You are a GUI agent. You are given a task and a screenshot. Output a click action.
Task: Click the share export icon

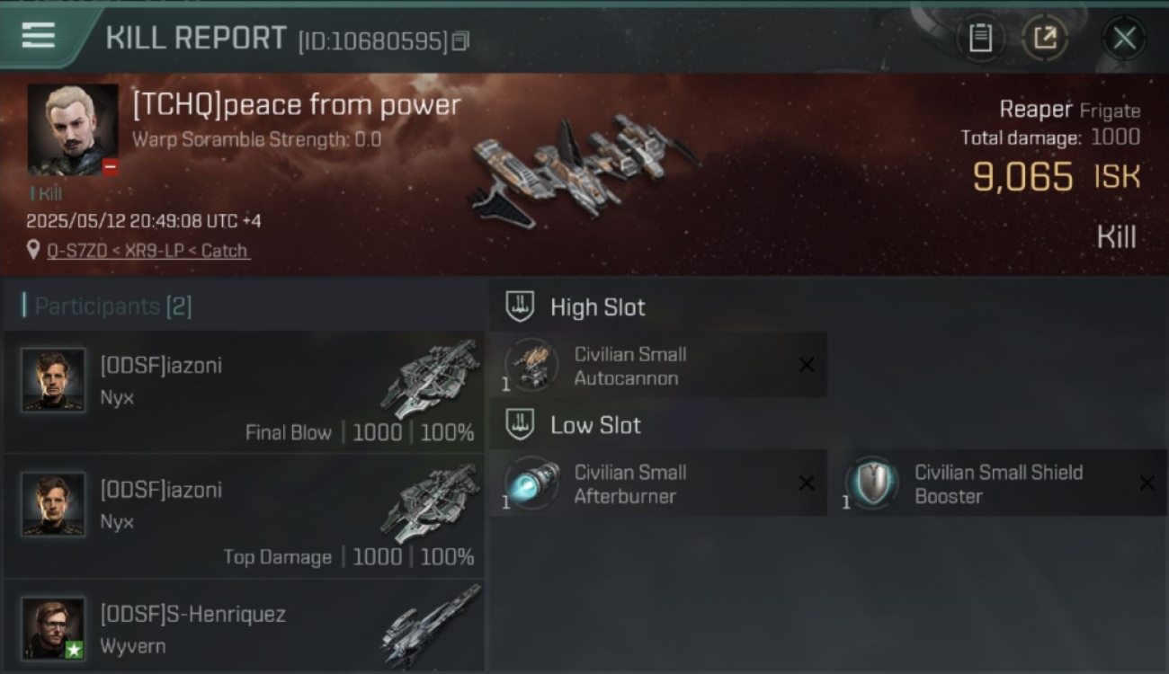click(x=1045, y=38)
